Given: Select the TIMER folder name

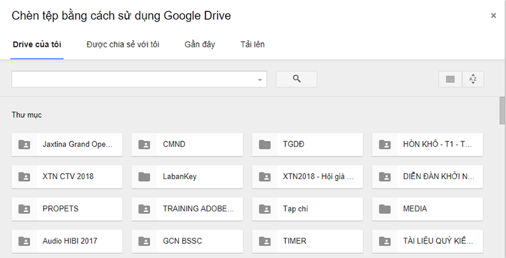Looking at the screenshot, I should tap(295, 241).
